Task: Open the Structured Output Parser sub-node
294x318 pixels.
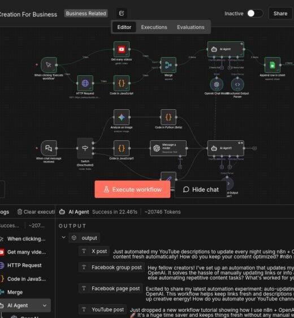Action: tap(237, 84)
